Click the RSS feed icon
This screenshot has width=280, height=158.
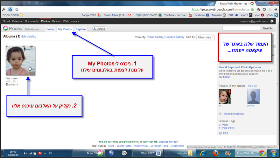click(x=220, y=134)
